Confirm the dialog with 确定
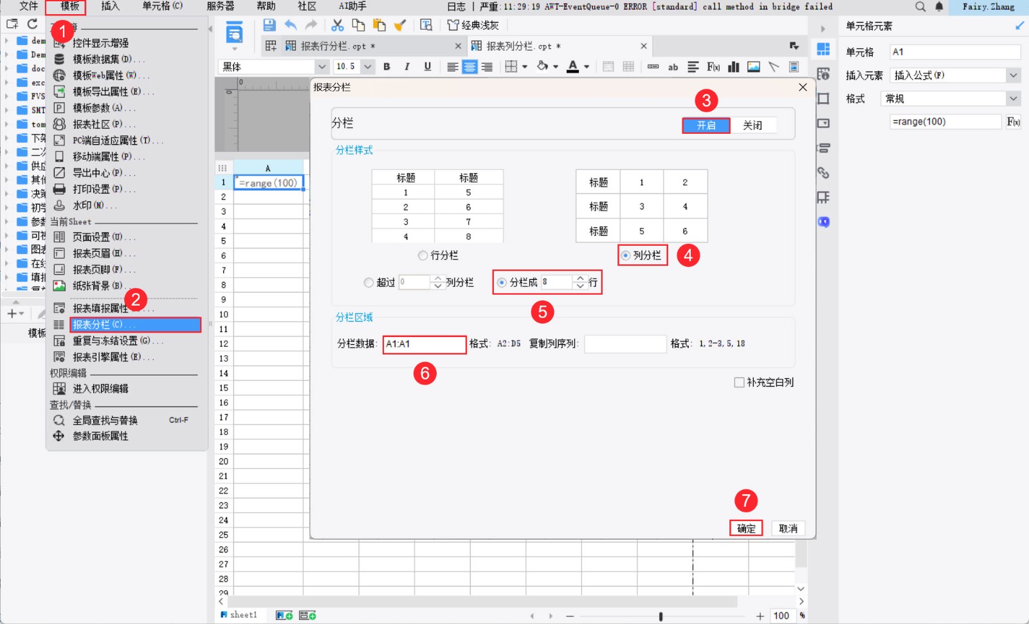Viewport: 1029px width, 624px height. (746, 528)
